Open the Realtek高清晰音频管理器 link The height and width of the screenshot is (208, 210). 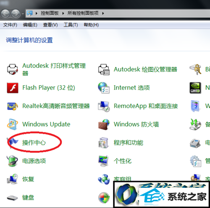[56, 106]
